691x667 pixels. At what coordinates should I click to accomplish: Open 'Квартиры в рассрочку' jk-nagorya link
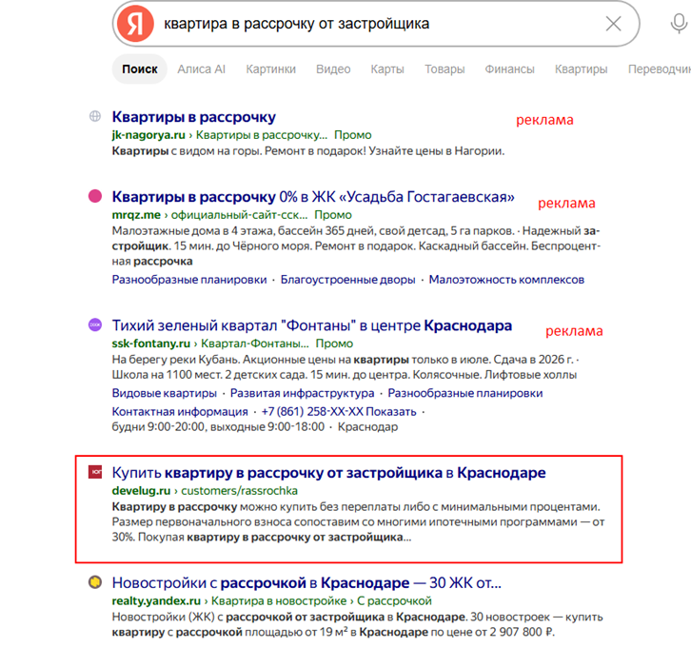coord(194,117)
